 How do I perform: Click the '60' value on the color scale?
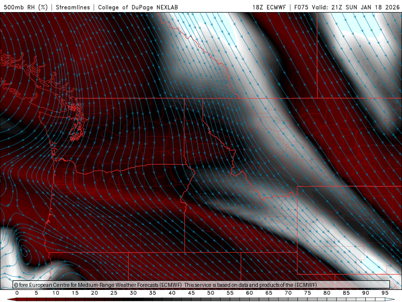coord(249,293)
